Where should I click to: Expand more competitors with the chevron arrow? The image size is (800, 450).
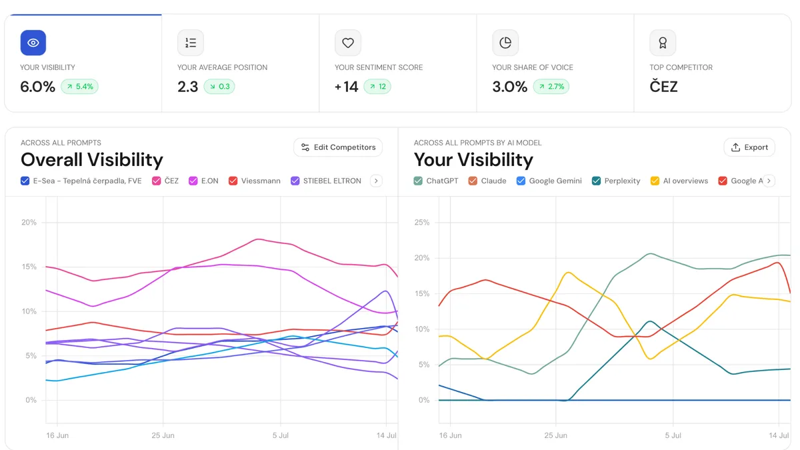point(376,181)
